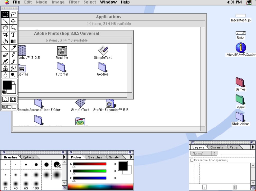Open the Brushes palette fly-out menu arrow
Viewport: 256px width, 191px height.
coord(64,157)
